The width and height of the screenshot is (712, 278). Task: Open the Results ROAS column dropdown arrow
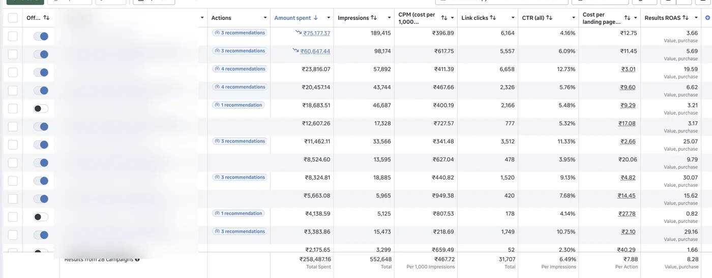pyautogui.click(x=696, y=18)
